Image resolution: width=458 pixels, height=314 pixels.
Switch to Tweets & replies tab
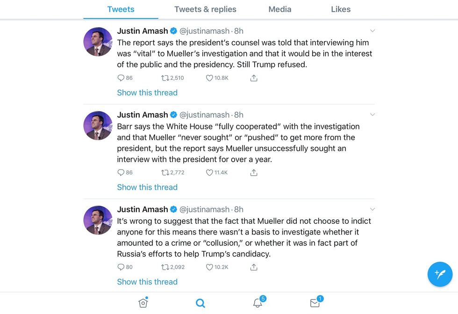coord(205,9)
